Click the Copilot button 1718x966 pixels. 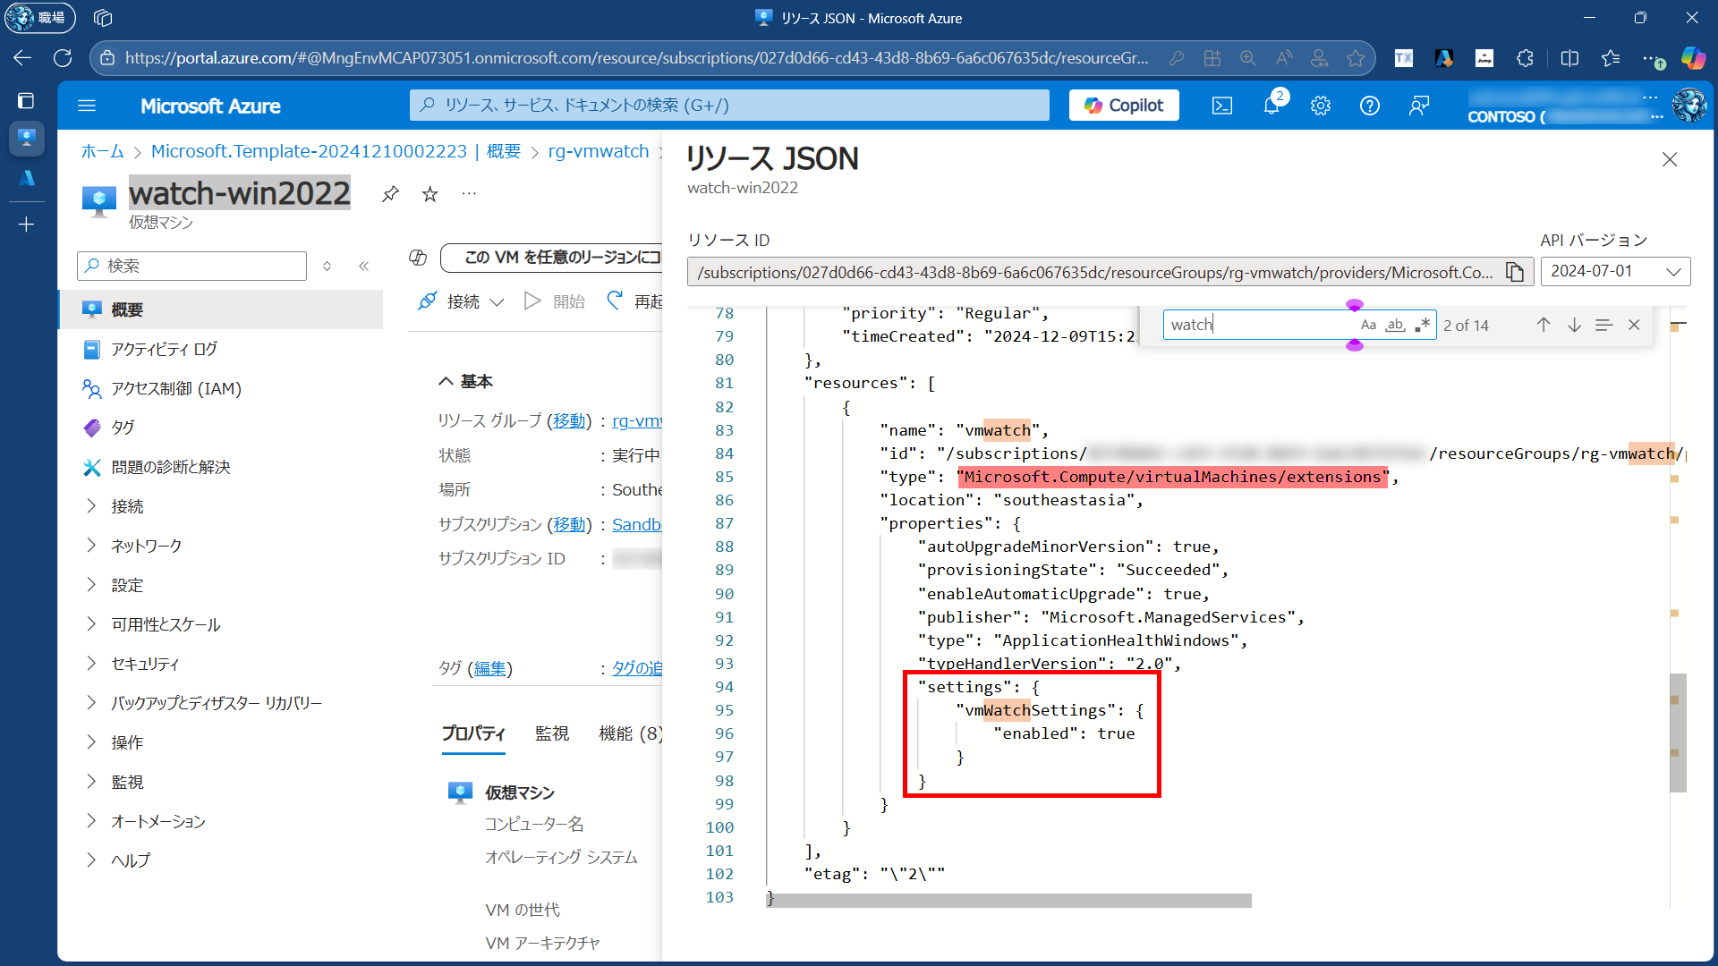click(x=1124, y=106)
